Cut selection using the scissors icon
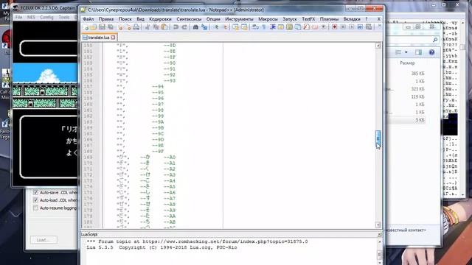 click(x=147, y=27)
